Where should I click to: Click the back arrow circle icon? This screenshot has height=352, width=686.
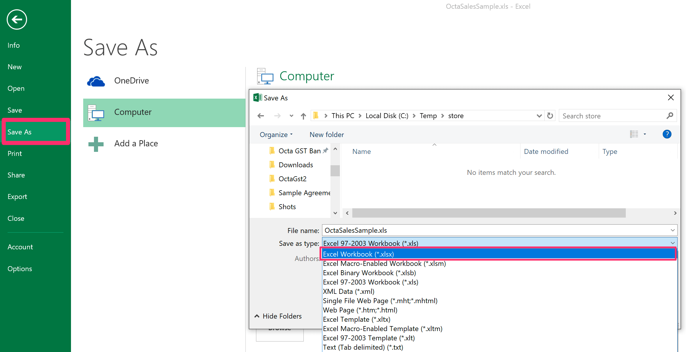(17, 19)
